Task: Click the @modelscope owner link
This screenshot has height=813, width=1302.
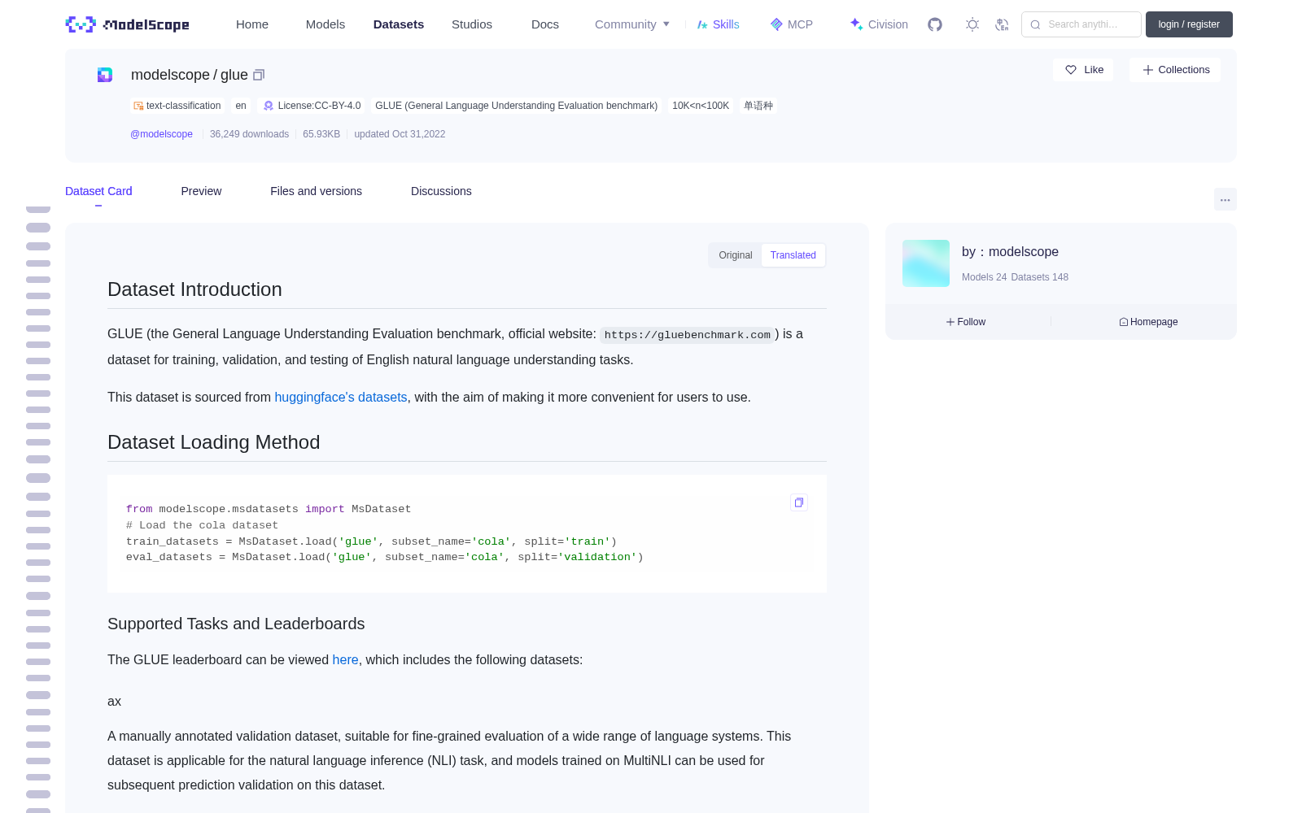Action: tap(161, 134)
